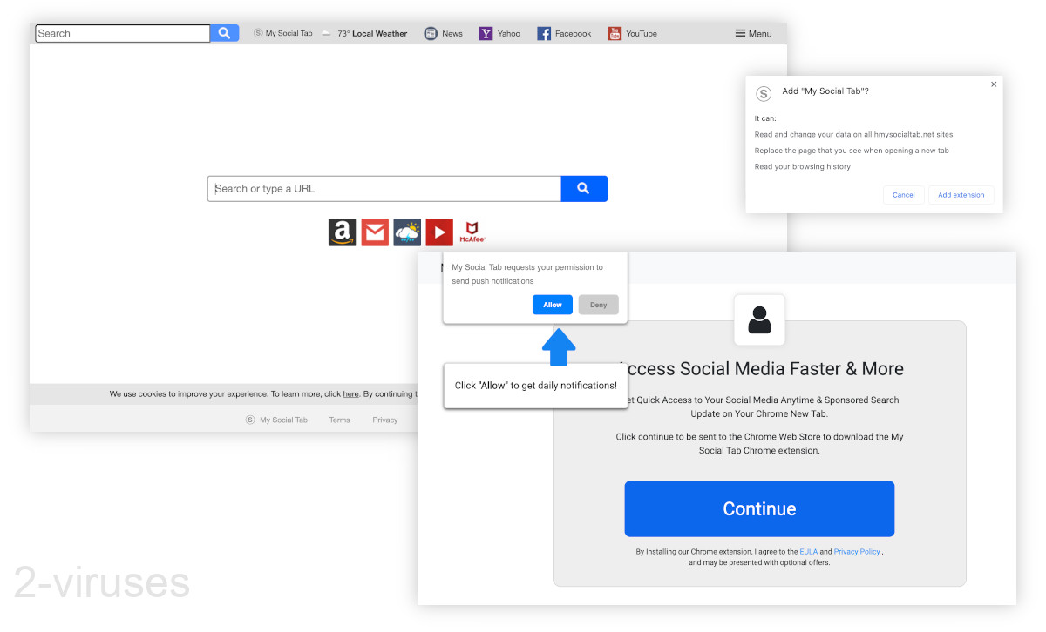Click Add extension in the dialog
The image size is (1046, 632).
(x=961, y=195)
